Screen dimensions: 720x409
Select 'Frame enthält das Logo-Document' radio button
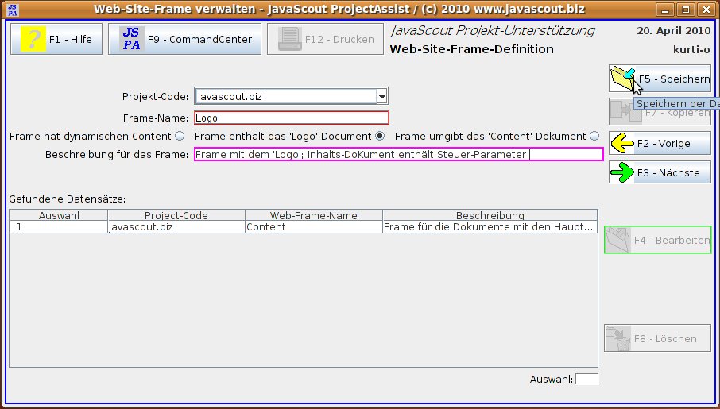(x=380, y=136)
